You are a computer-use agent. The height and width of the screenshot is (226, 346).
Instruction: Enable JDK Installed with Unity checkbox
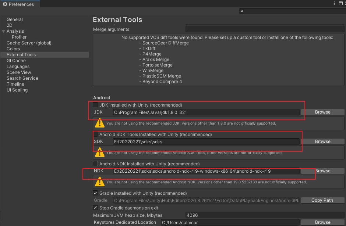click(x=95, y=105)
